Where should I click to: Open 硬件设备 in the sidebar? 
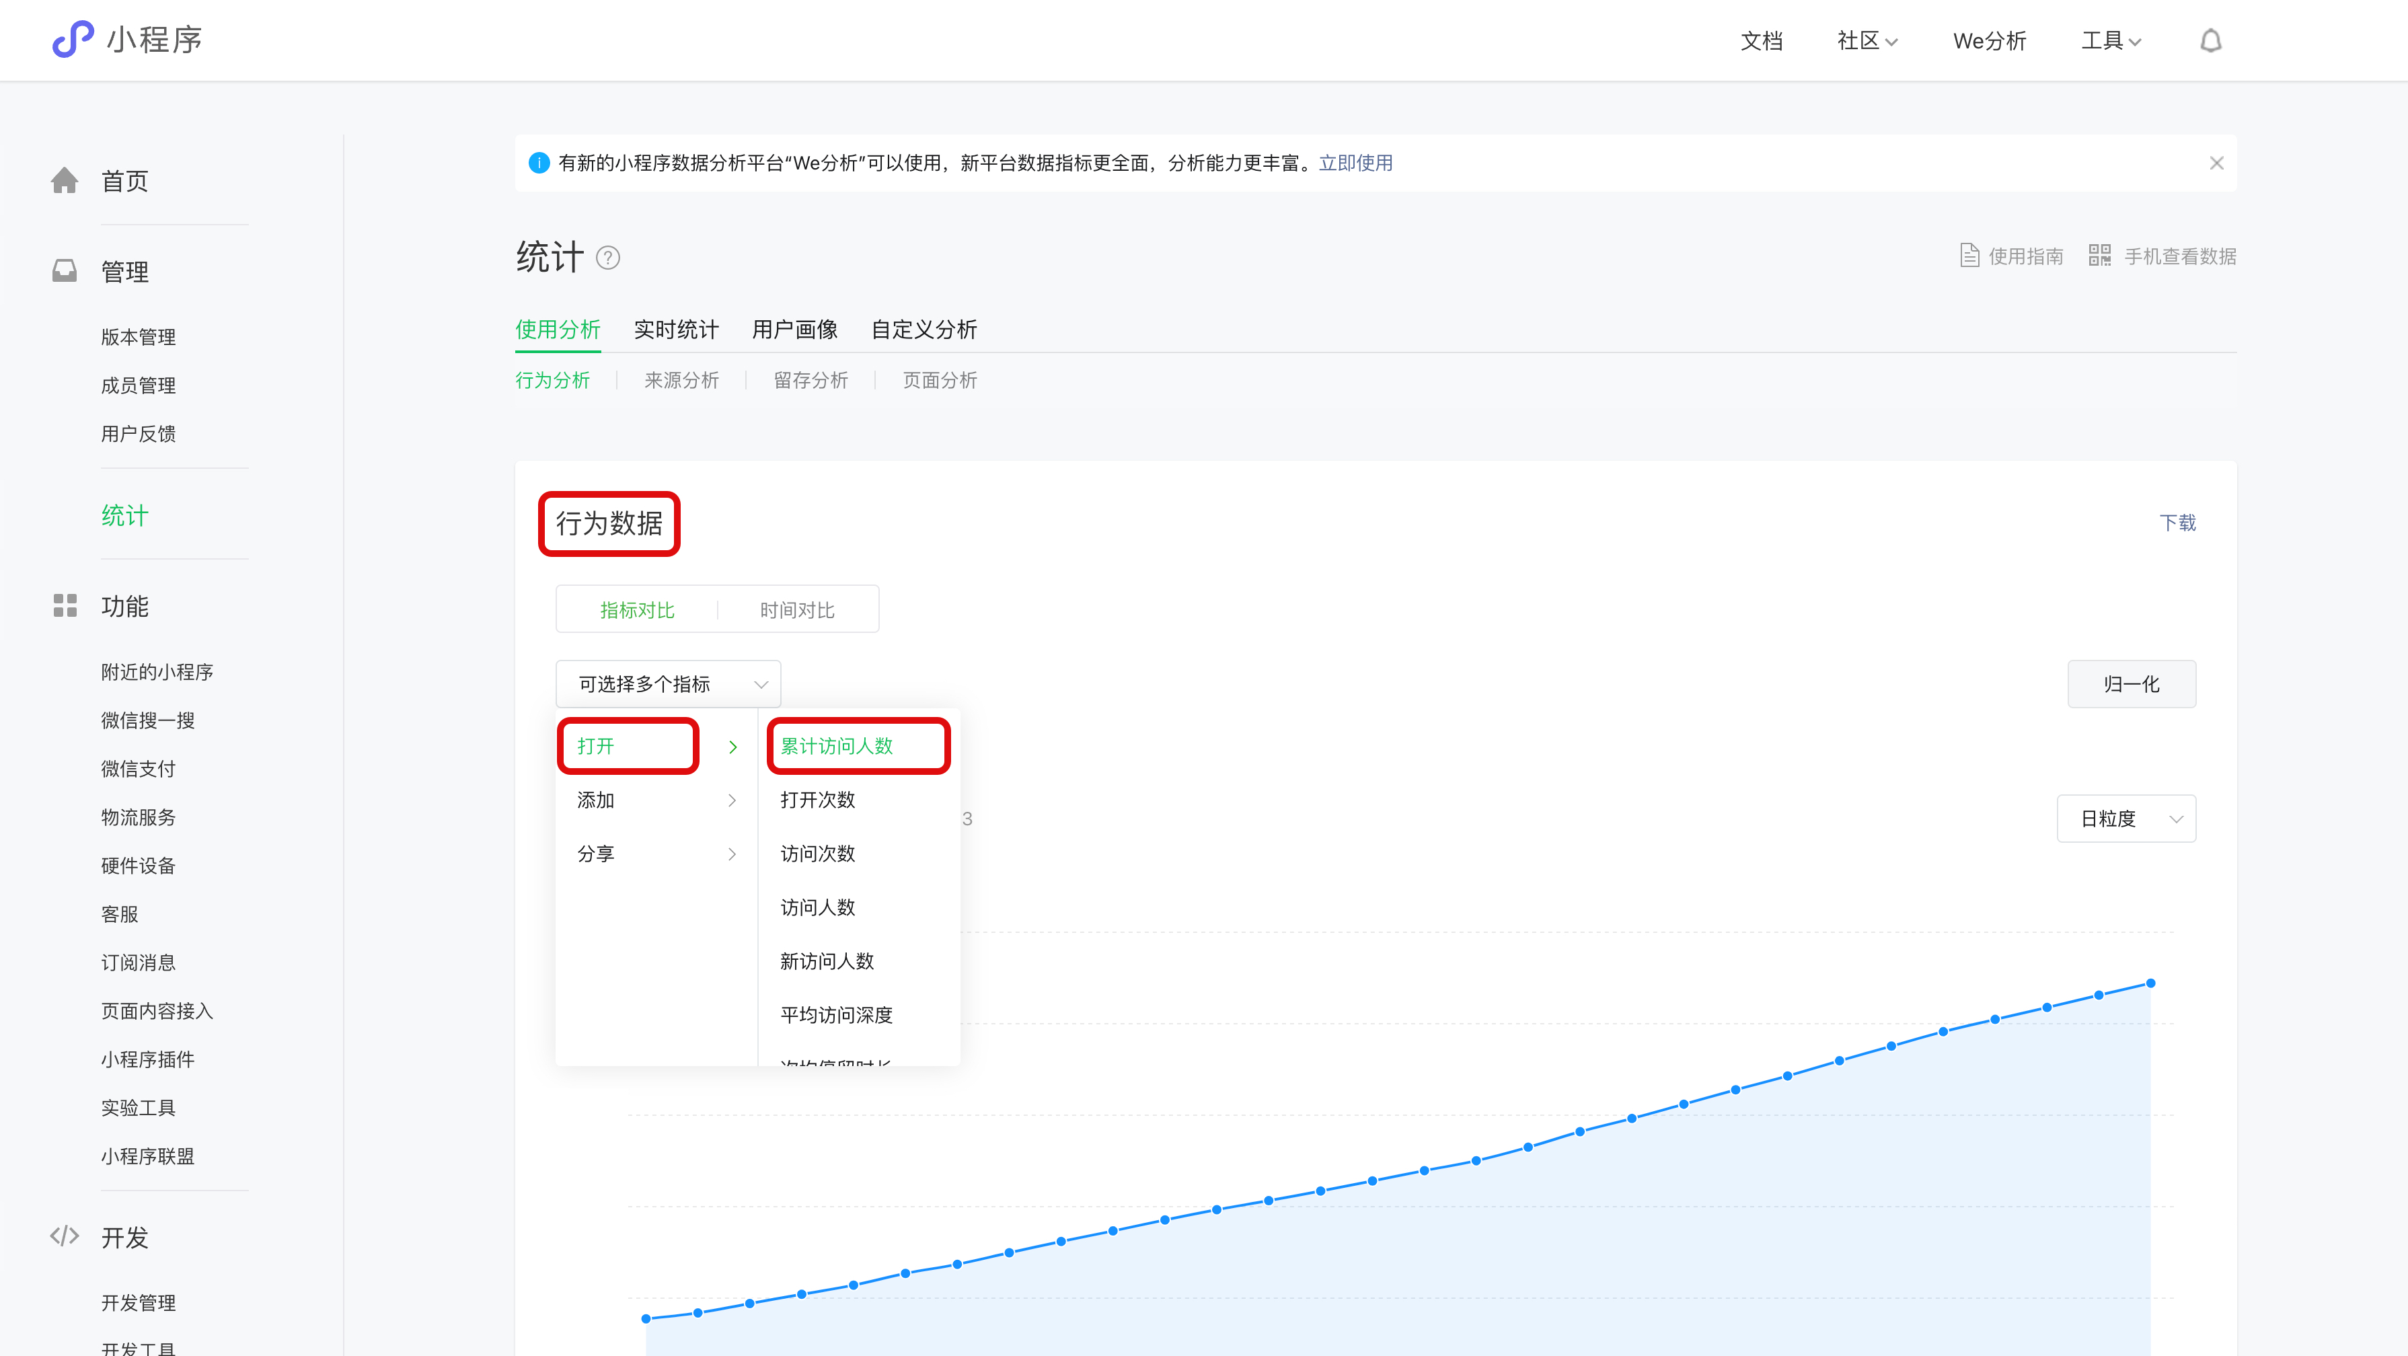tap(139, 866)
